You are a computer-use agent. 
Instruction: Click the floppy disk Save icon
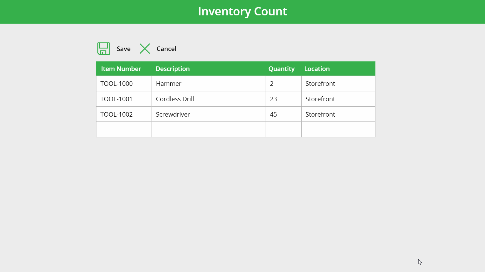click(x=104, y=48)
